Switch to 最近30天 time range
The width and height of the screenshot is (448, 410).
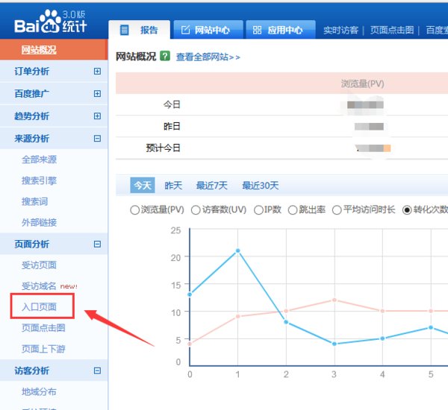coord(261,186)
